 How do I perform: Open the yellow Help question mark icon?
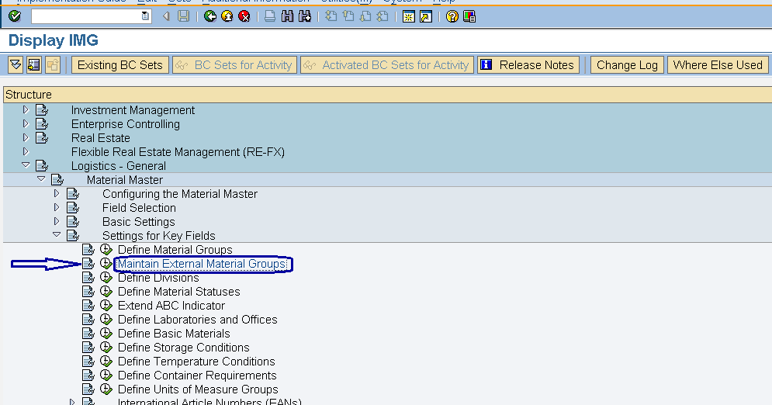click(452, 17)
